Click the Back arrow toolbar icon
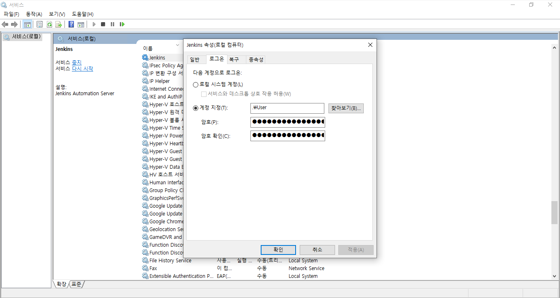The height and width of the screenshot is (298, 560). point(5,24)
